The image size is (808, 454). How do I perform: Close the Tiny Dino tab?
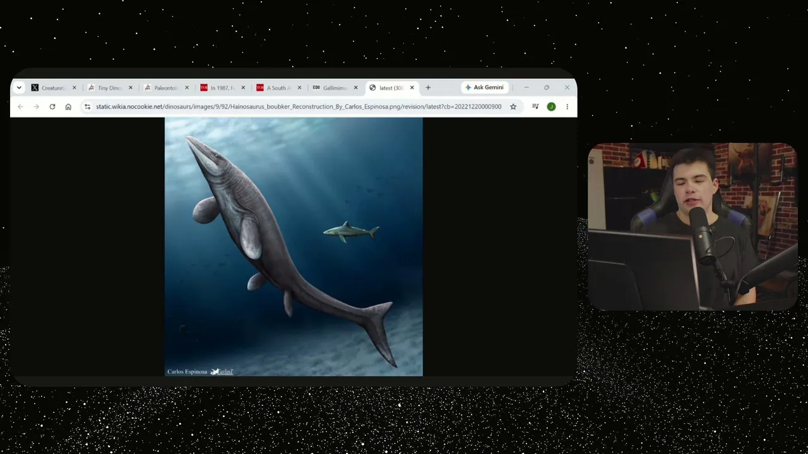point(131,88)
